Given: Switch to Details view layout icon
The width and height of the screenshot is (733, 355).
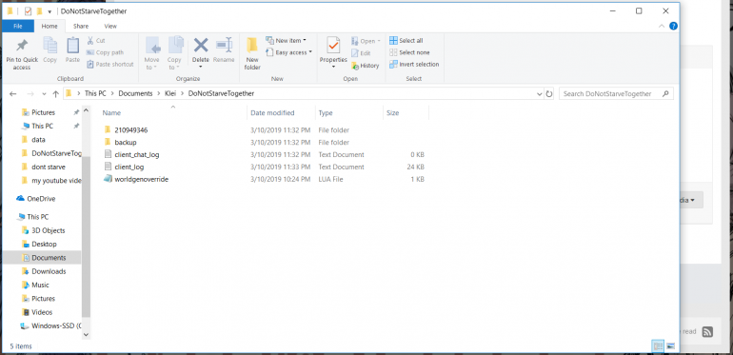Looking at the screenshot, I should click(658, 346).
